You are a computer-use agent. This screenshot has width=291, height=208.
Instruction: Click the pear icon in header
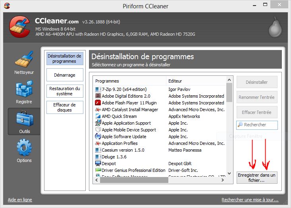(275, 27)
